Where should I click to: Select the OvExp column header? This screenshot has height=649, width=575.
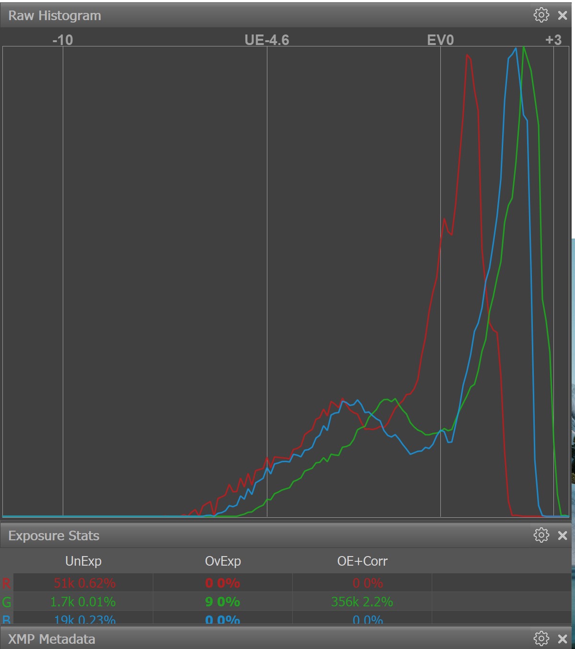[223, 561]
